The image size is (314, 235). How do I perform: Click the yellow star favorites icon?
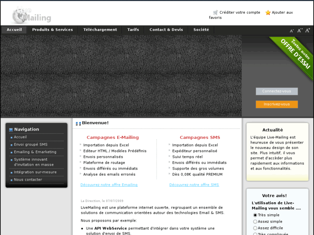coord(268,13)
